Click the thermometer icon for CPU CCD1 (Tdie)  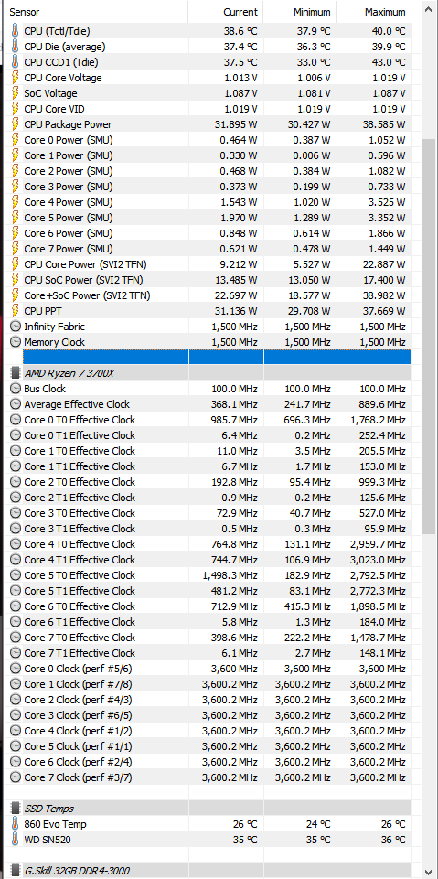pos(16,62)
